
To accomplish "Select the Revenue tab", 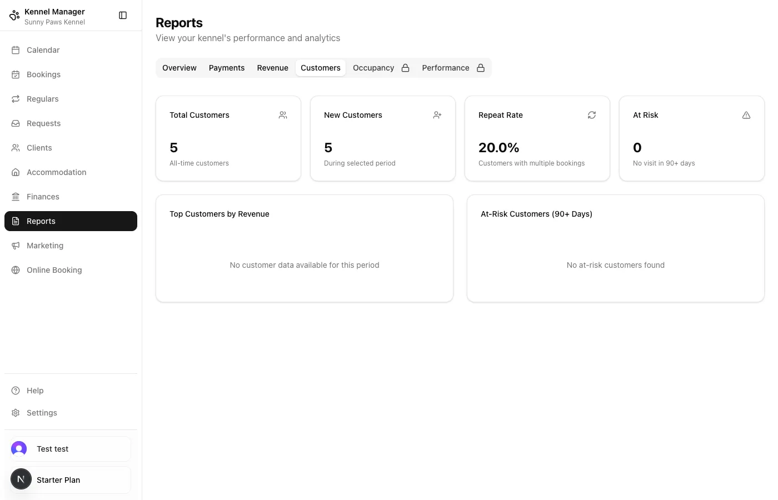I will tap(272, 68).
